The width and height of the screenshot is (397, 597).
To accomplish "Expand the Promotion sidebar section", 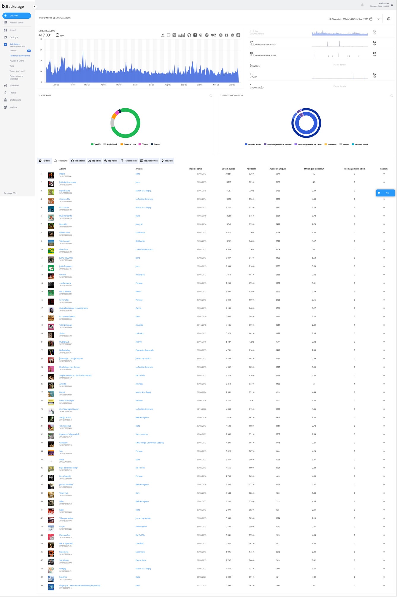I will coord(14,85).
